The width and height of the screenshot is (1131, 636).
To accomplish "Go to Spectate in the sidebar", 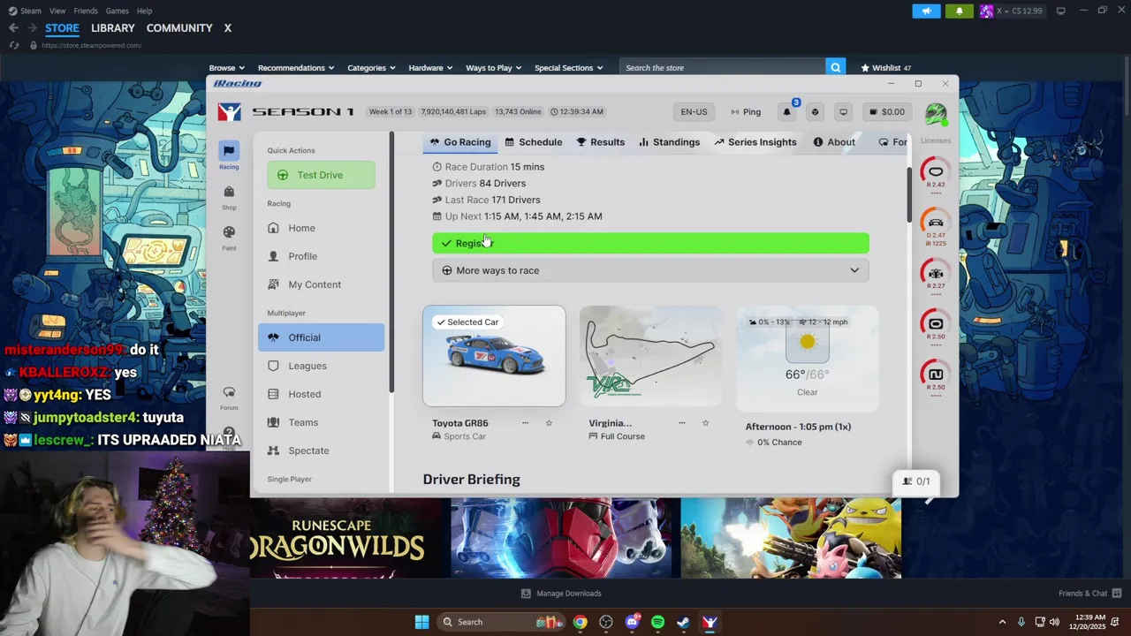I will coord(322,450).
